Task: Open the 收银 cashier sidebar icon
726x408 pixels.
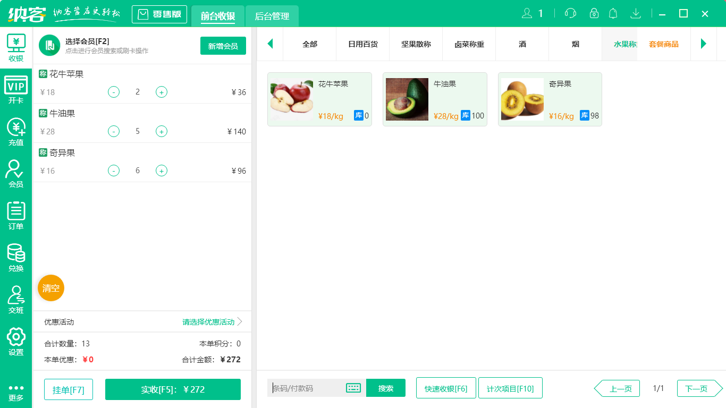Action: click(16, 48)
